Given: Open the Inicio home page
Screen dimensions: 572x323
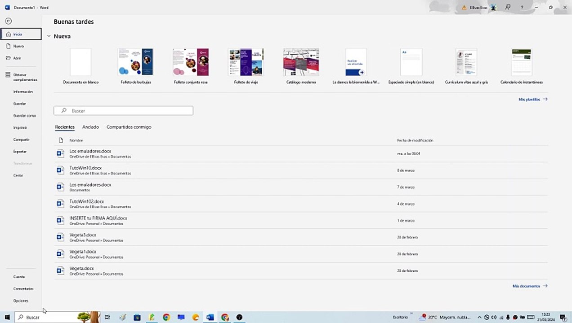Looking at the screenshot, I should (x=18, y=34).
